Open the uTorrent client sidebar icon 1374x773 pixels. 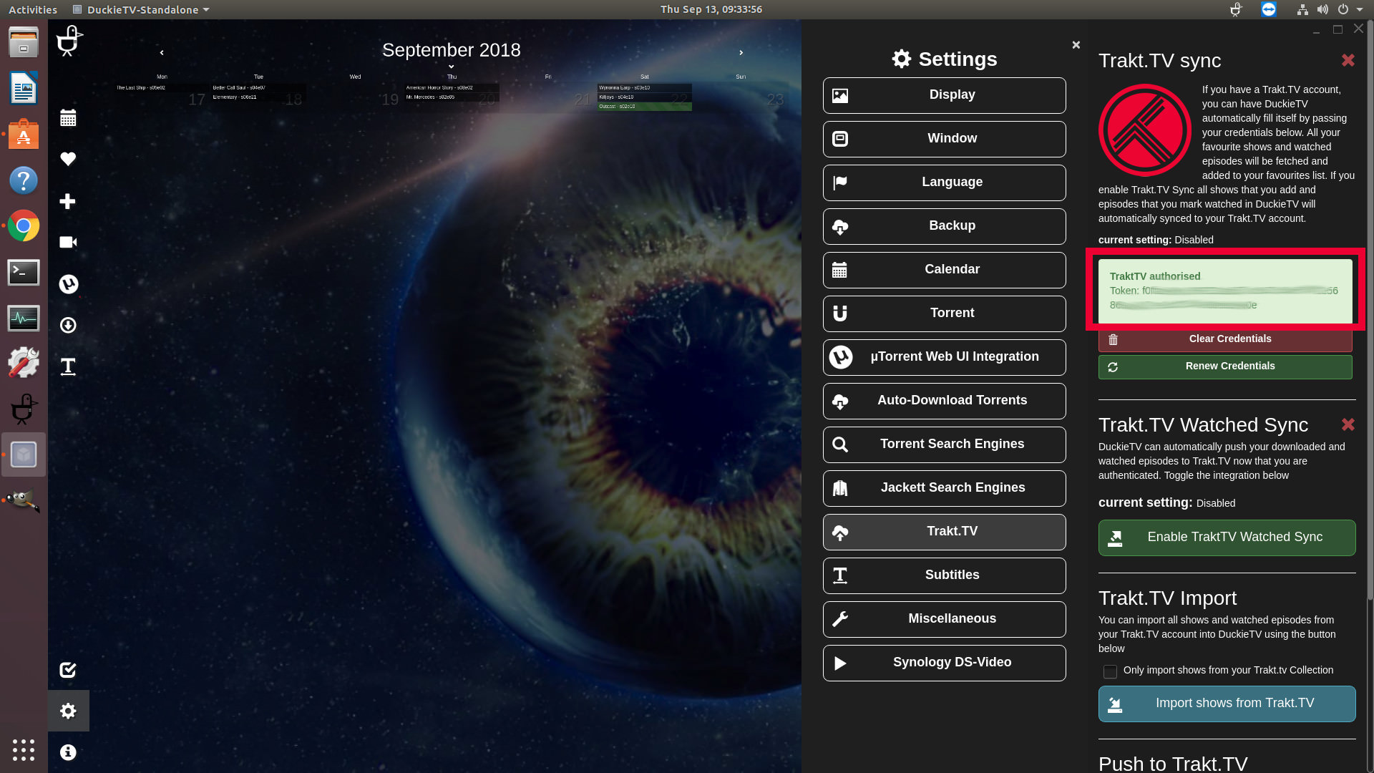[x=68, y=284]
